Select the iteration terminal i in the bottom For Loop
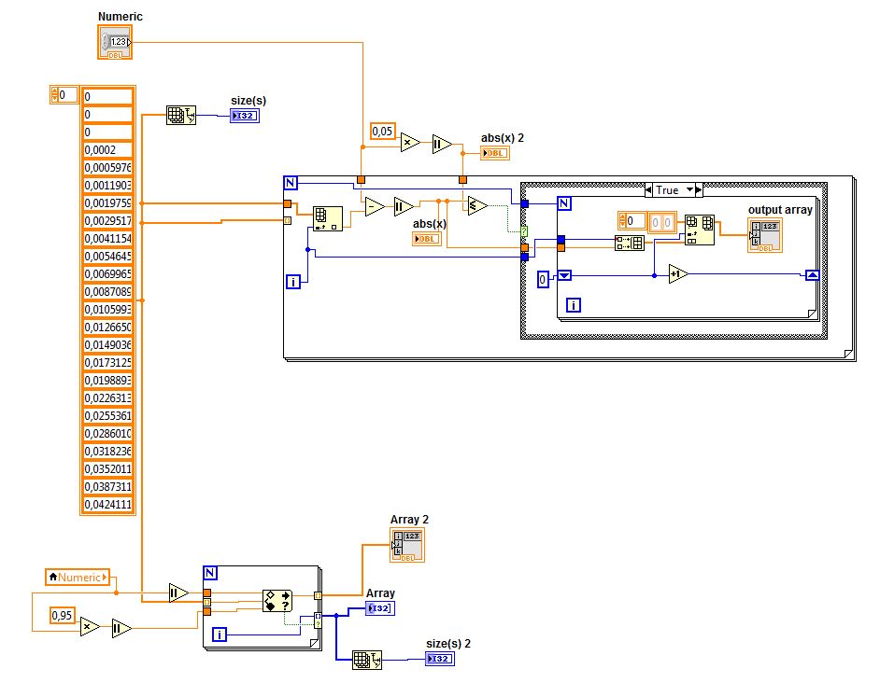880x697 pixels. 220,634
